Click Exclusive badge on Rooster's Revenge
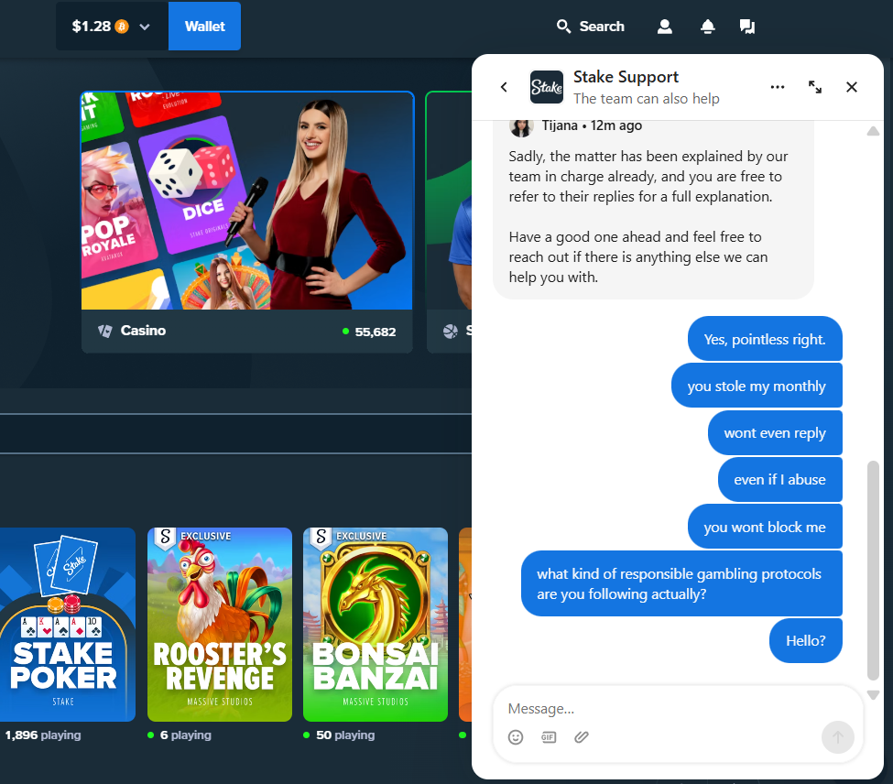 point(194,537)
